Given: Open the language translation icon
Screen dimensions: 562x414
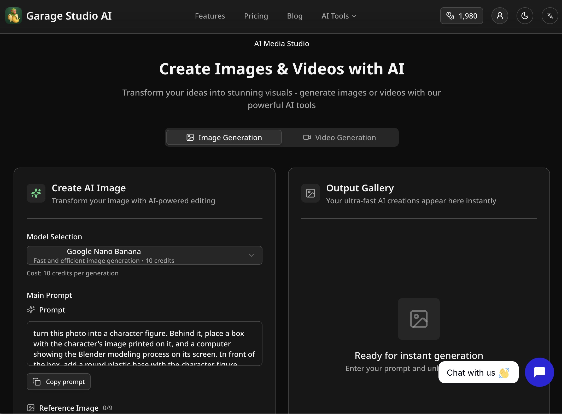Looking at the screenshot, I should (x=550, y=16).
